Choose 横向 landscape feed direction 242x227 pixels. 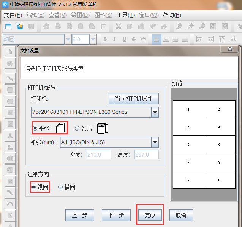(60, 187)
